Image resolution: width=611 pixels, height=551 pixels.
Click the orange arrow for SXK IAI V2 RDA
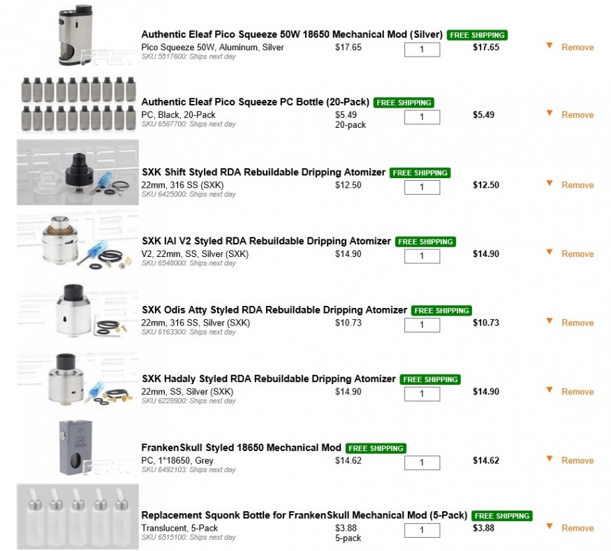click(549, 253)
